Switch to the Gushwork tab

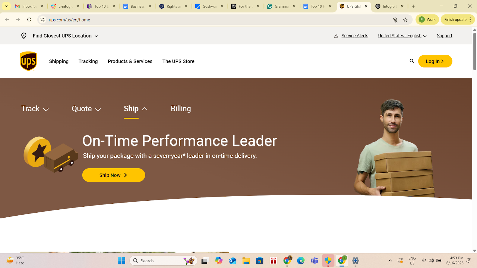point(209,6)
